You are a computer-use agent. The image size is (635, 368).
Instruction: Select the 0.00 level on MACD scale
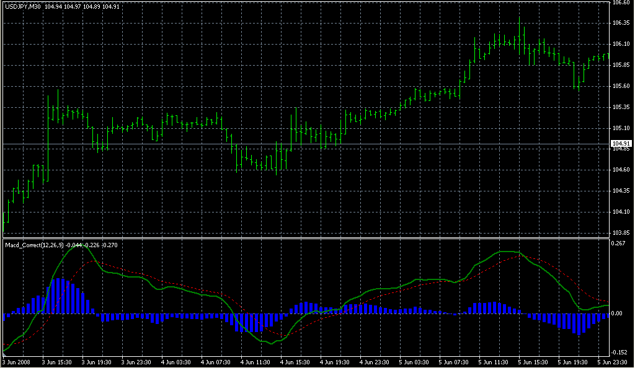pyautogui.click(x=618, y=313)
